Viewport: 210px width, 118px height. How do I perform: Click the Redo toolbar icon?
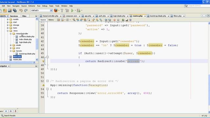point(26,10)
